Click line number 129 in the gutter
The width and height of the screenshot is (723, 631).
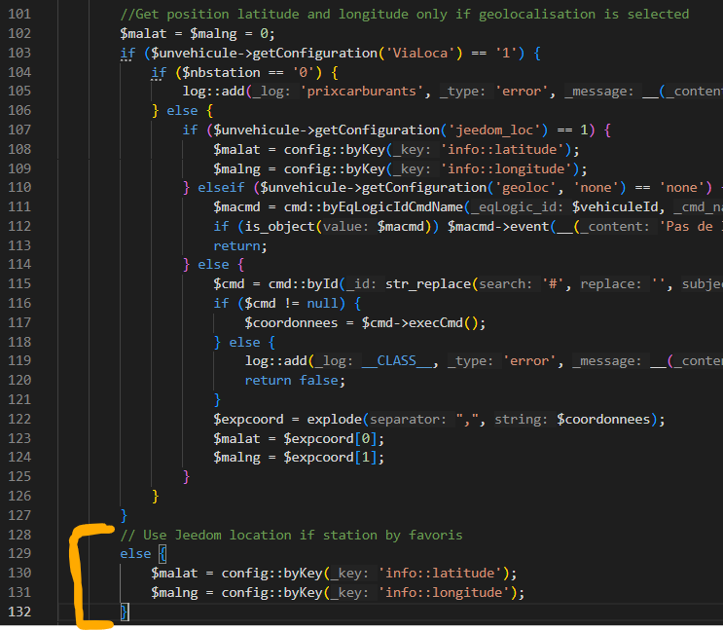(19, 553)
